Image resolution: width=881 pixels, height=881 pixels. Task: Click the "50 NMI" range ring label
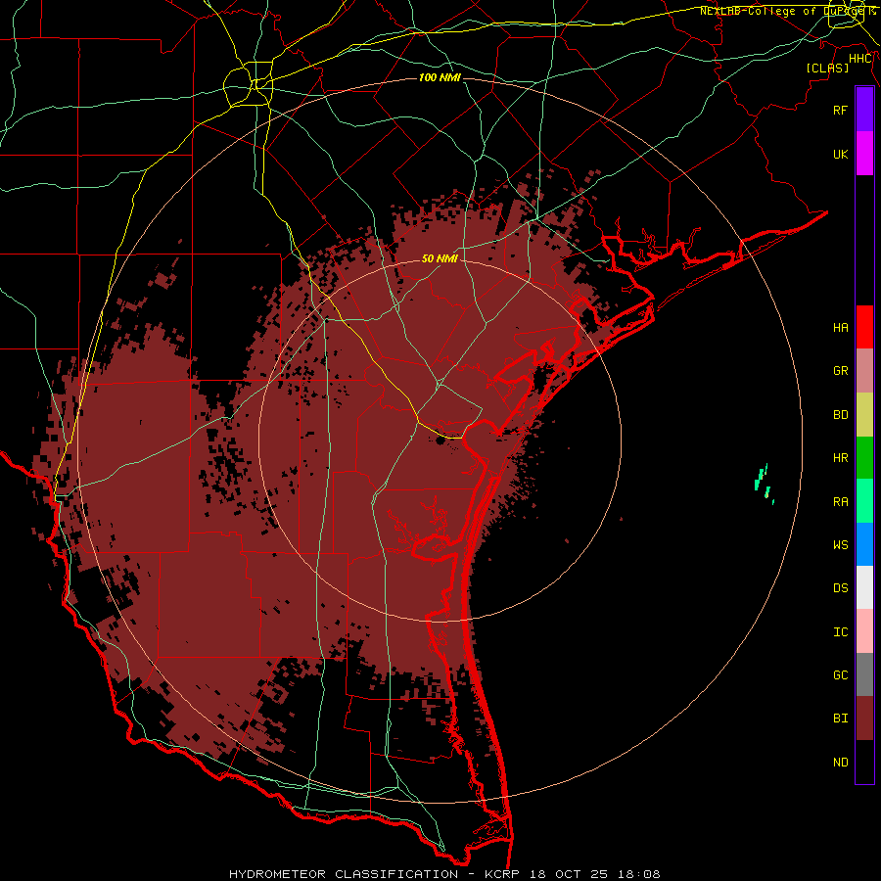click(x=440, y=258)
